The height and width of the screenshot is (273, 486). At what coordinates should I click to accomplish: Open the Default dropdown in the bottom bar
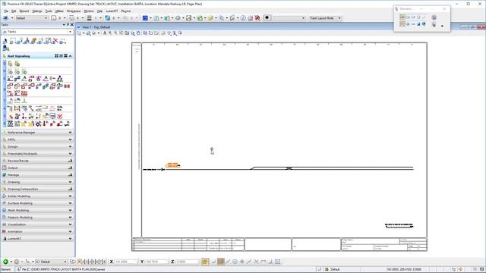[65, 262]
